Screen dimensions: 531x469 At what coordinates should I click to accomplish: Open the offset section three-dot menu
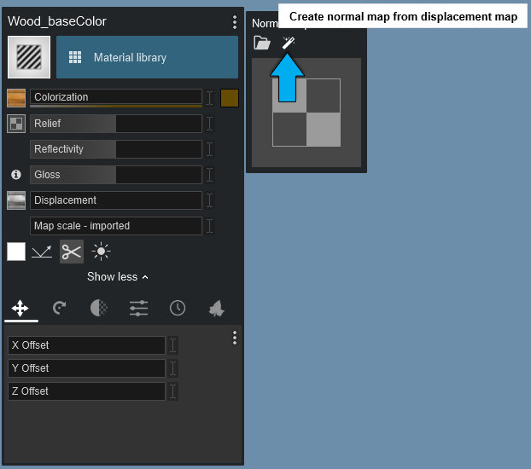(x=235, y=338)
